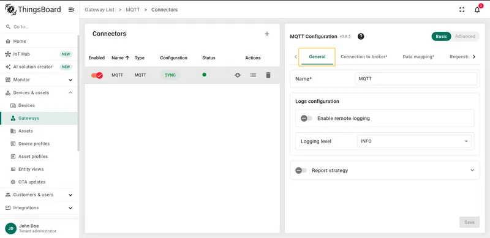Click the Connectors breadcrumb
Screen dimensions: 490x238
164,10
